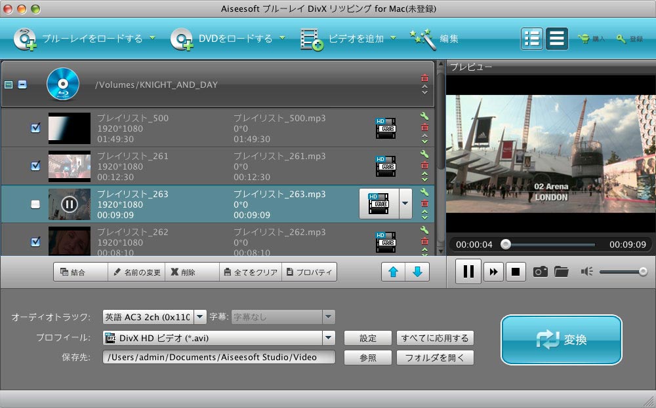Viewport: 656px width, 408px height.
Task: Uncheck the プレイリスト_500 checkbox
Action: [35, 128]
